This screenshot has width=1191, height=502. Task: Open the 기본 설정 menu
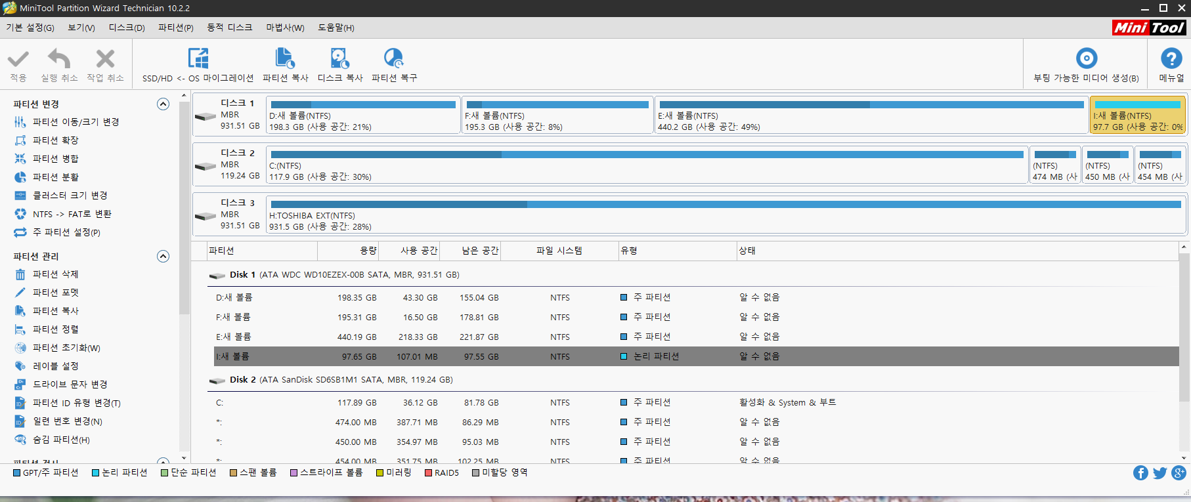tap(30, 28)
